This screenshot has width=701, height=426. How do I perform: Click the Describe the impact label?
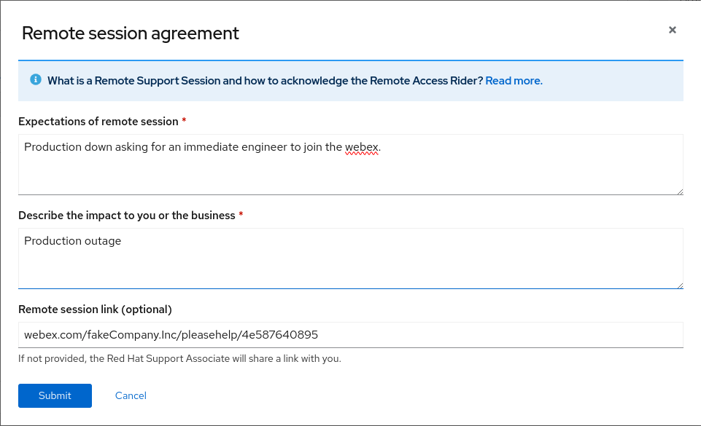(x=126, y=216)
